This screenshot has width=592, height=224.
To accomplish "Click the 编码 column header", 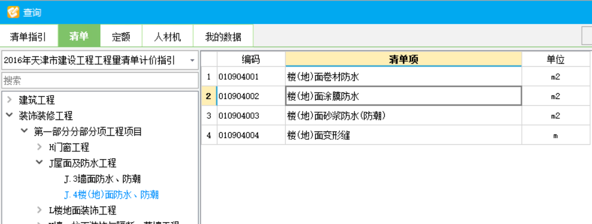I will click(251, 59).
